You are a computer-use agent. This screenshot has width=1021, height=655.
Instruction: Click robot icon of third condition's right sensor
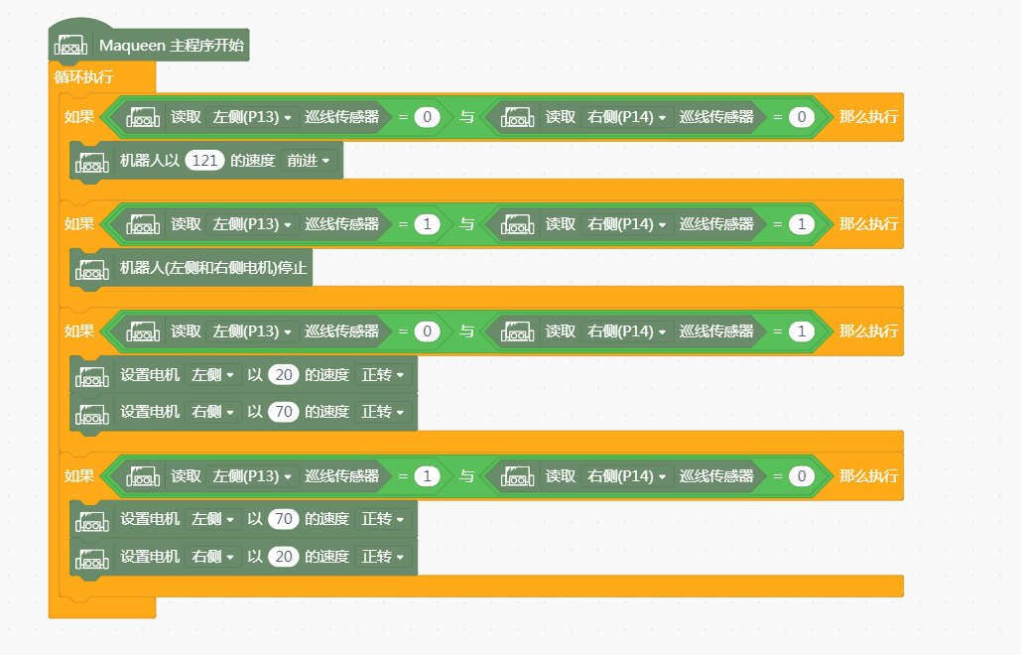click(518, 332)
